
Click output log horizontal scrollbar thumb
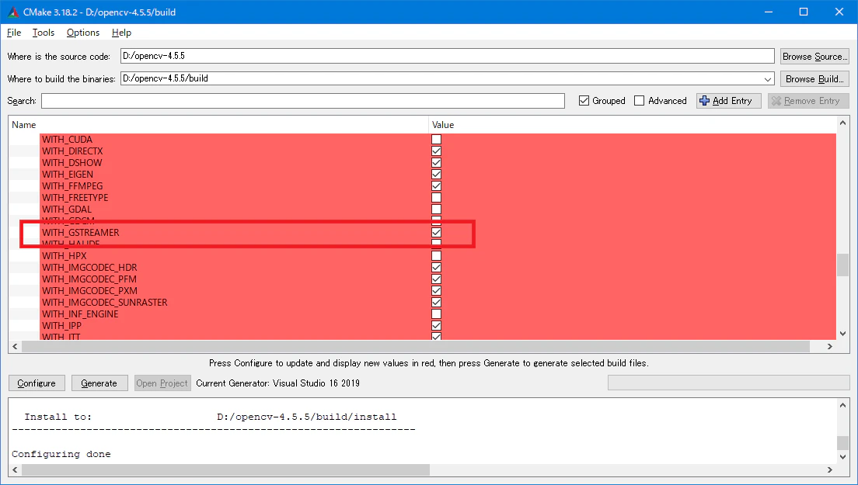tap(225, 469)
